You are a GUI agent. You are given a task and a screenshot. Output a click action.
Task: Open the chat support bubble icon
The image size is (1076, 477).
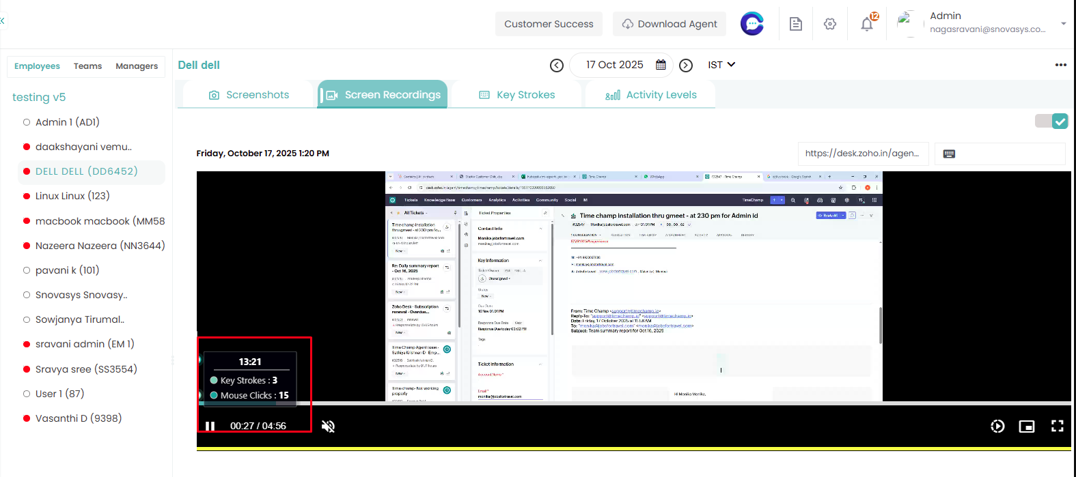pyautogui.click(x=752, y=24)
